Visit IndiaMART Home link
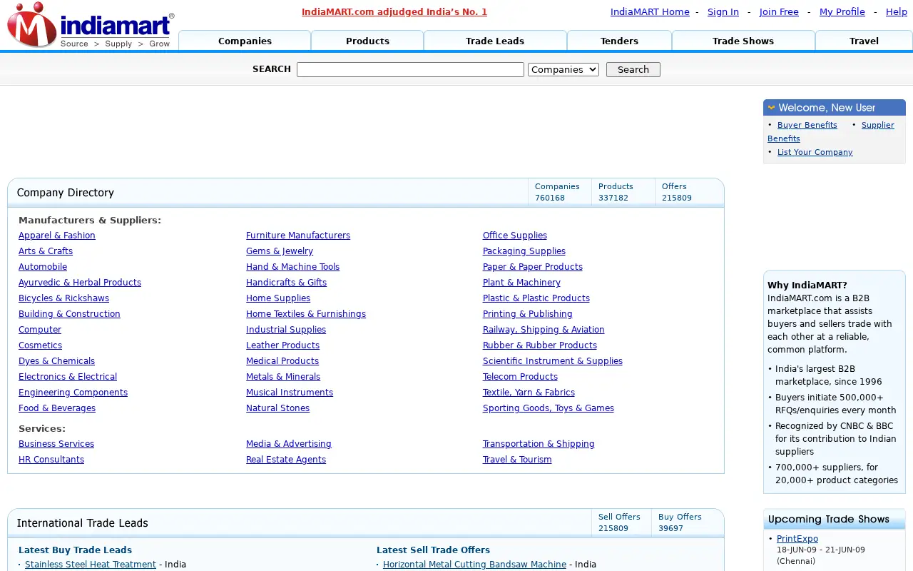 click(650, 11)
